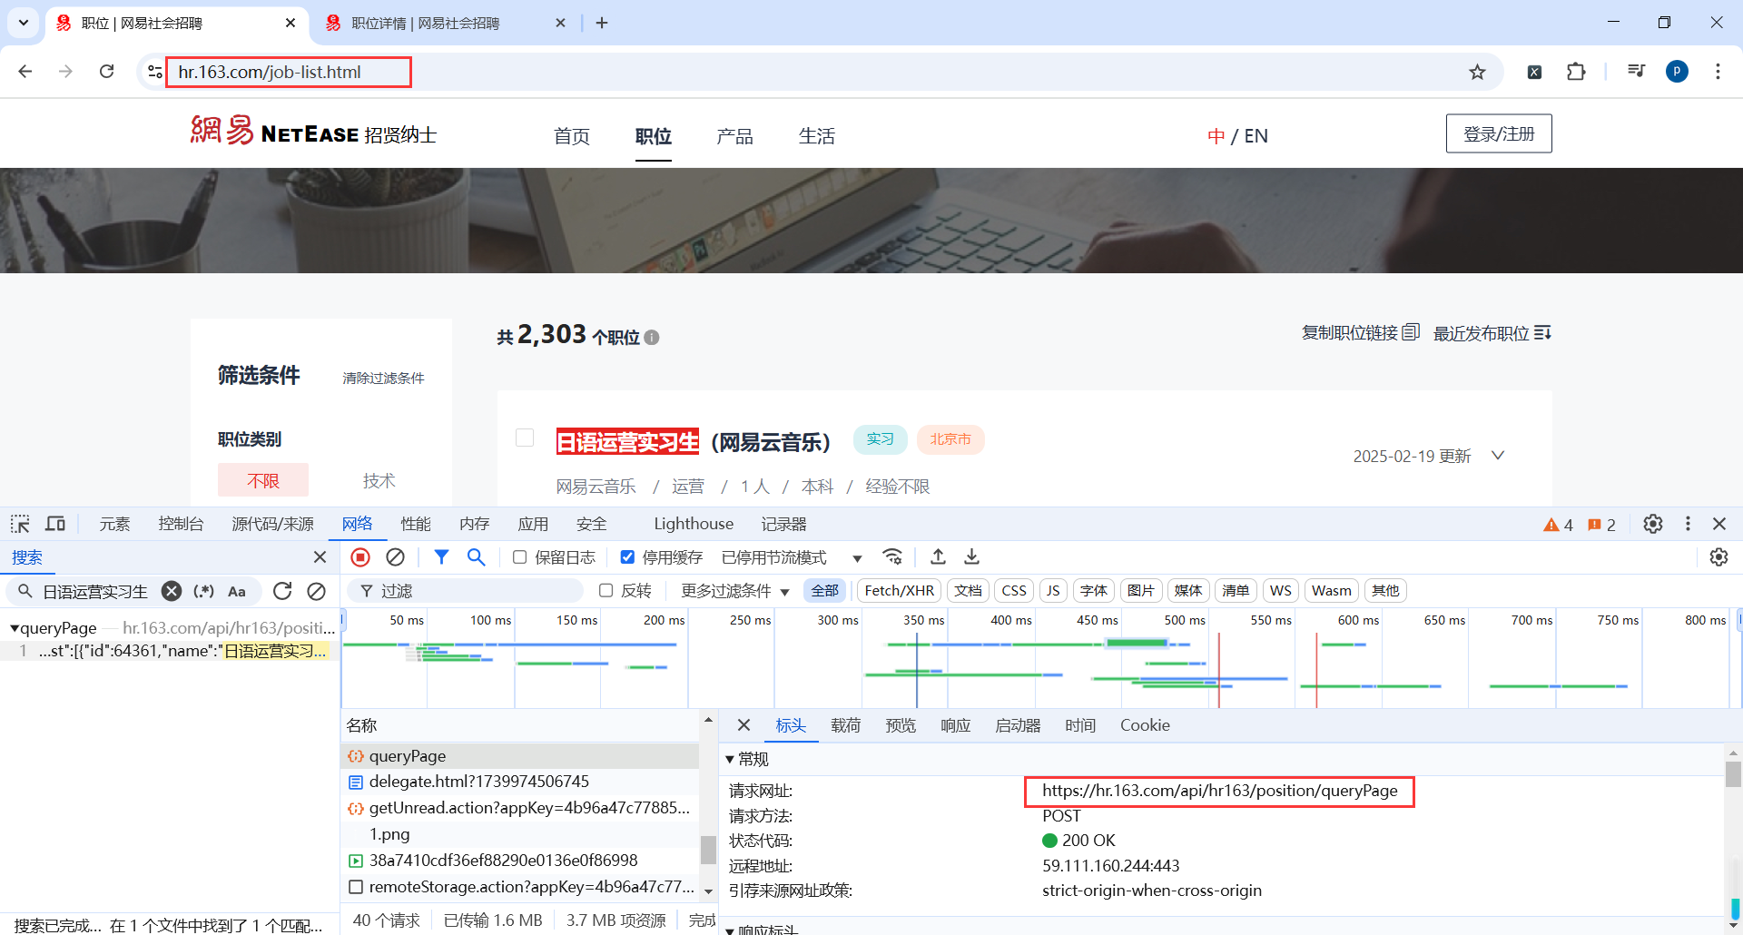Uncheck the disable cache checkbox

pyautogui.click(x=627, y=557)
